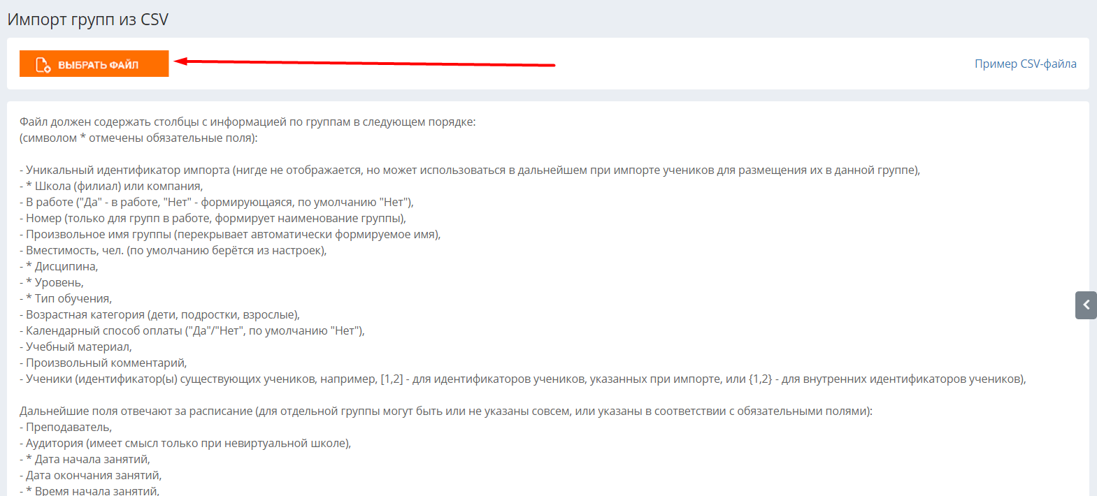Click the sentence Файл должен содержать столбцы
Screen dimensions: 1097x496
(x=248, y=122)
